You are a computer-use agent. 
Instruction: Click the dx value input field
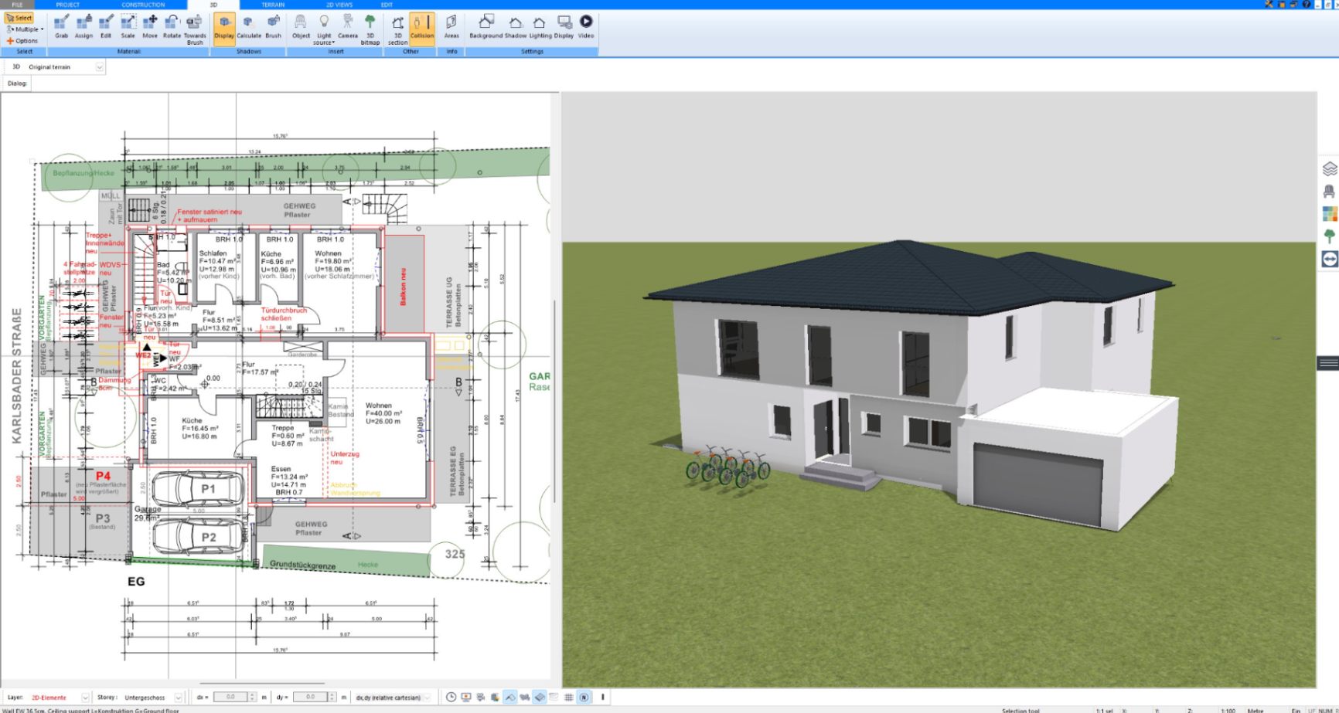(230, 697)
